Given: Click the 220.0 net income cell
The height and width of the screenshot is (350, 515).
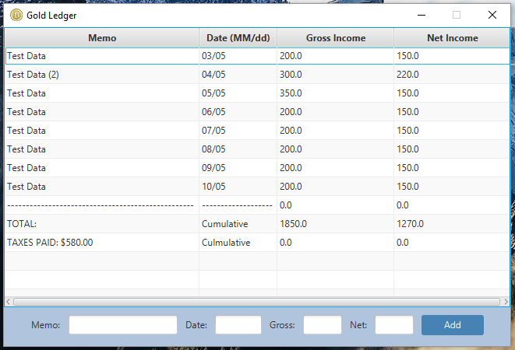Looking at the screenshot, I should pos(452,75).
